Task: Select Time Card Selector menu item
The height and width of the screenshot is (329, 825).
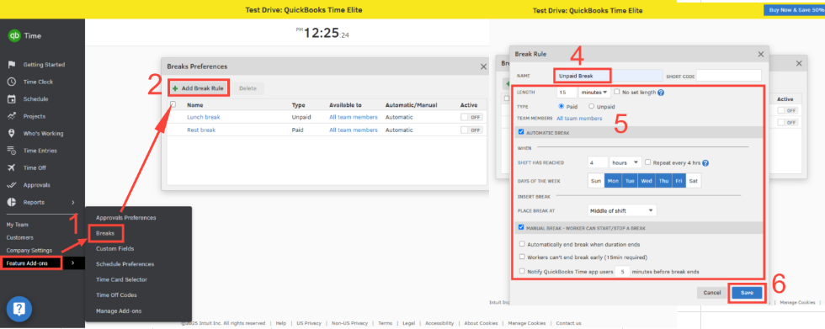Action: [121, 279]
